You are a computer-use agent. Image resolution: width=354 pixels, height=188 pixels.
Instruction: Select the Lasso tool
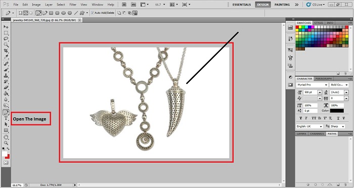coord(6,39)
